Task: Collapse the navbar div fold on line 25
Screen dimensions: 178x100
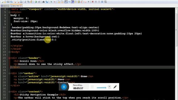Action: coord(9,73)
